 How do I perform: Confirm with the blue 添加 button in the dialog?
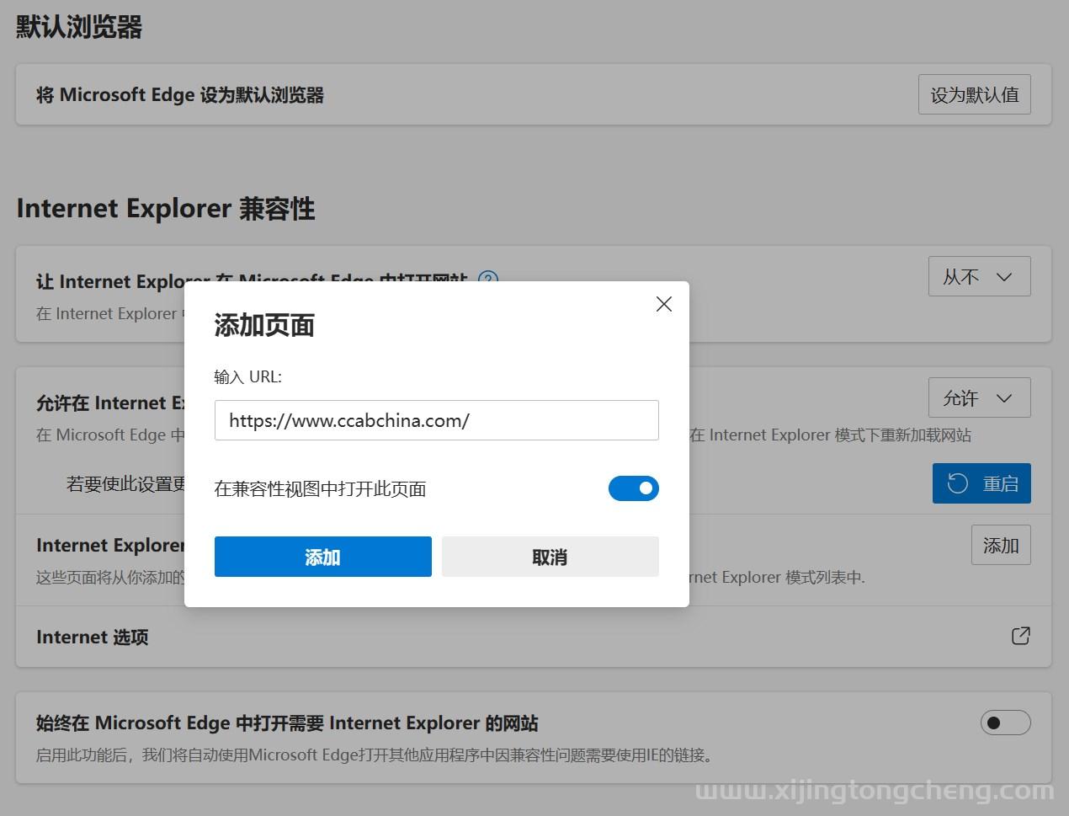(x=322, y=557)
